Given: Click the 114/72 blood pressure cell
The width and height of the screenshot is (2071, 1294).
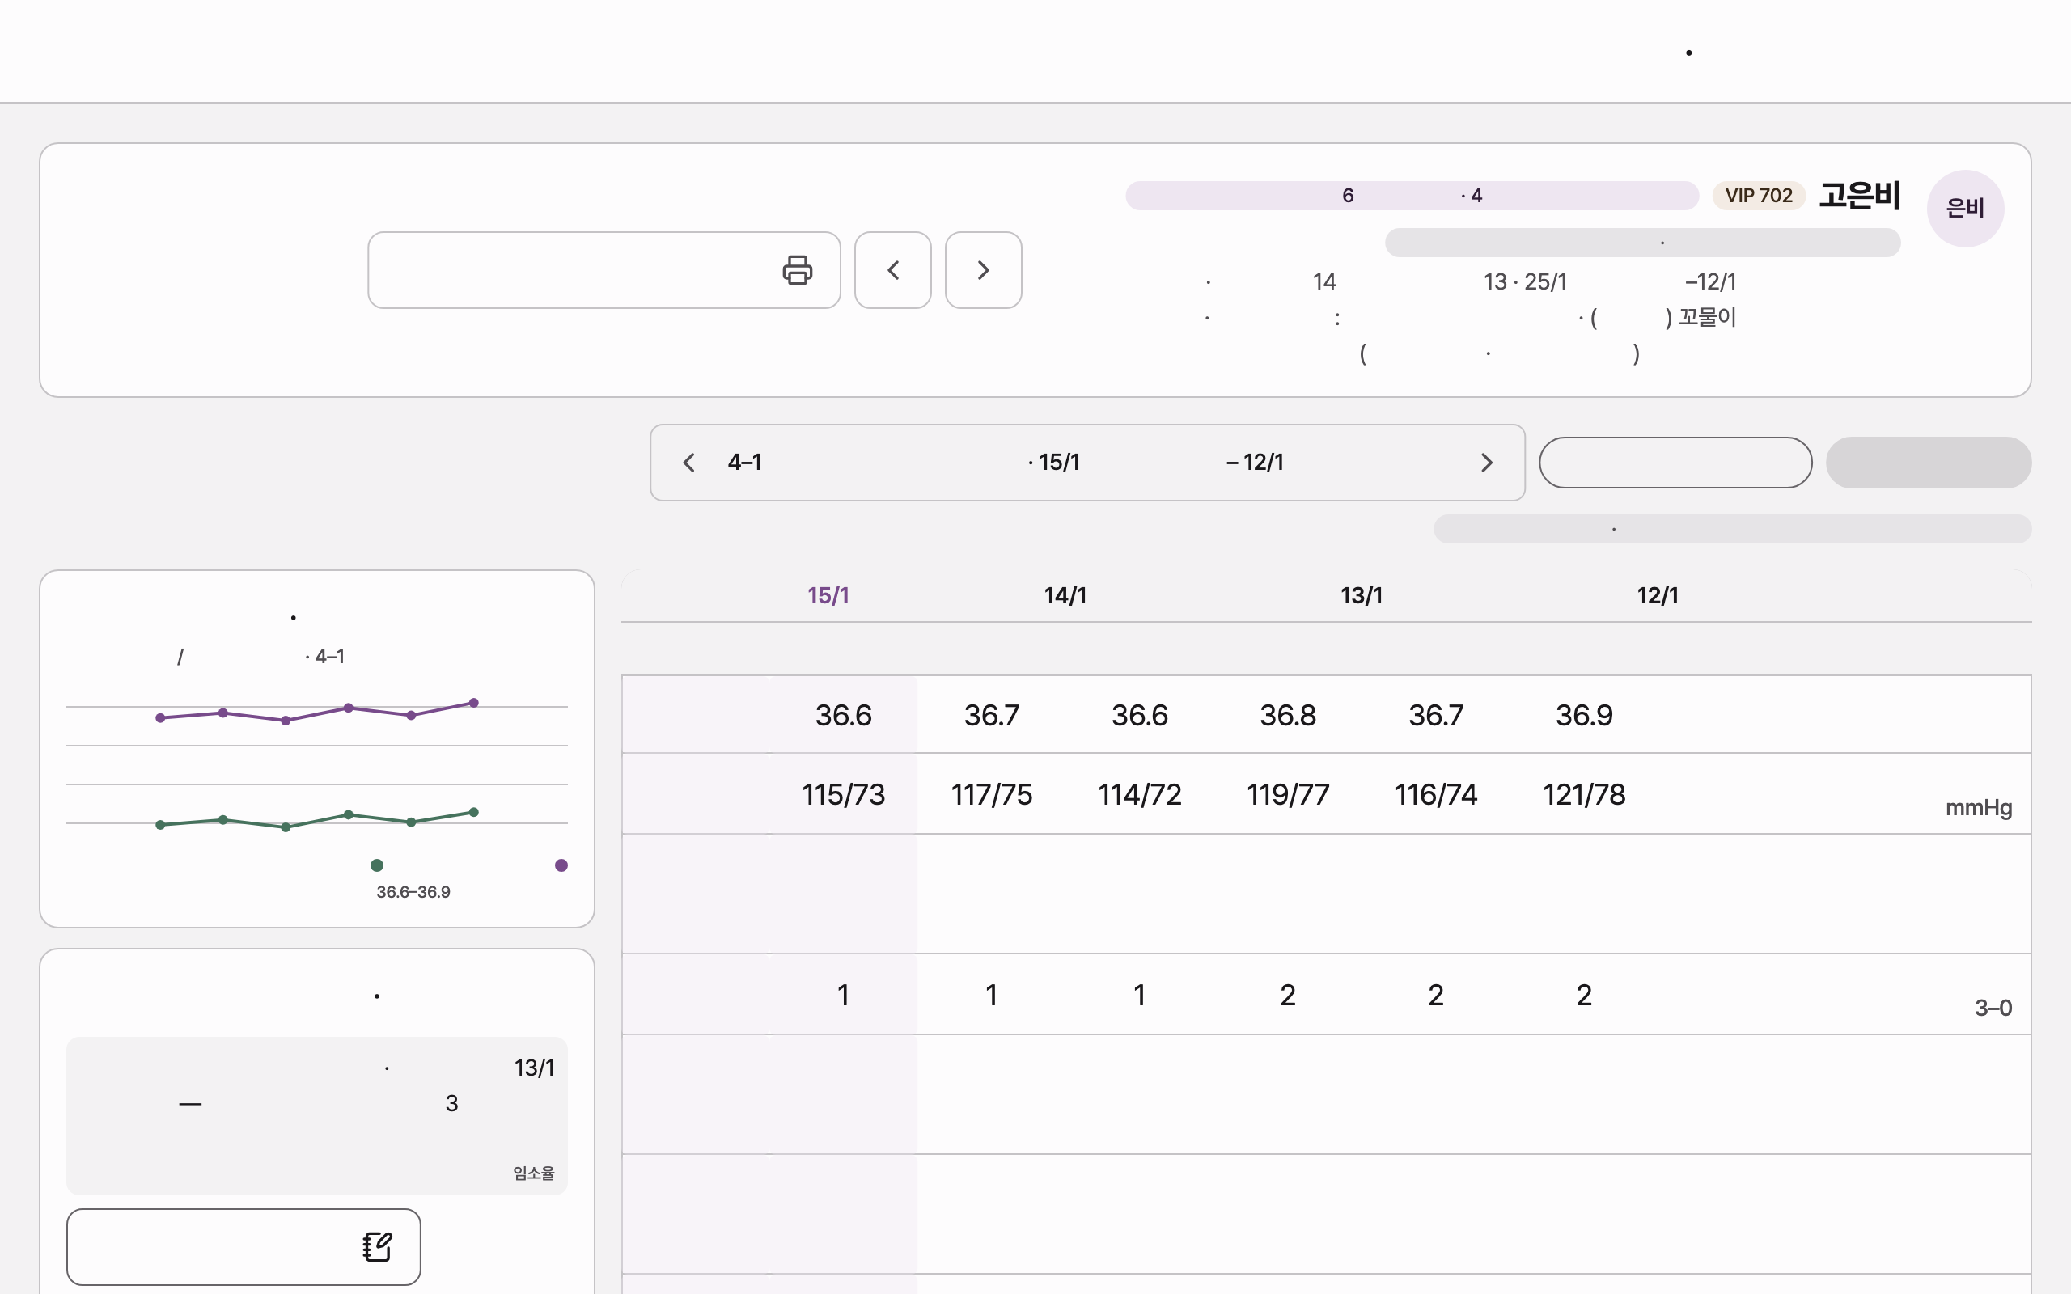Looking at the screenshot, I should [x=1140, y=794].
